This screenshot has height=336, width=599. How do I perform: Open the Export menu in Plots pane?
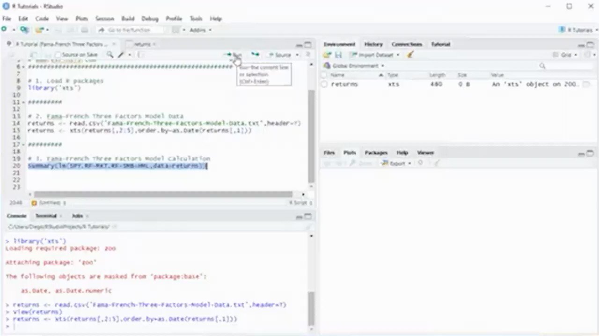click(x=395, y=163)
